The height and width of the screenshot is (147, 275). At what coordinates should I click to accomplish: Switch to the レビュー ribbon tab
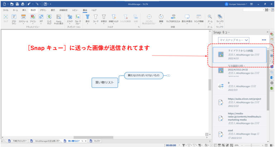point(75,10)
